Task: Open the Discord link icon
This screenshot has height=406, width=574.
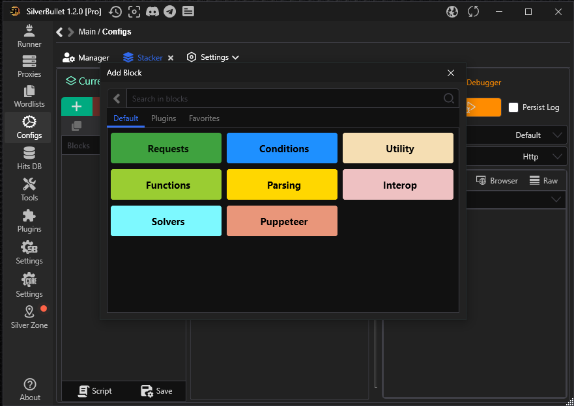Action: pyautogui.click(x=152, y=12)
